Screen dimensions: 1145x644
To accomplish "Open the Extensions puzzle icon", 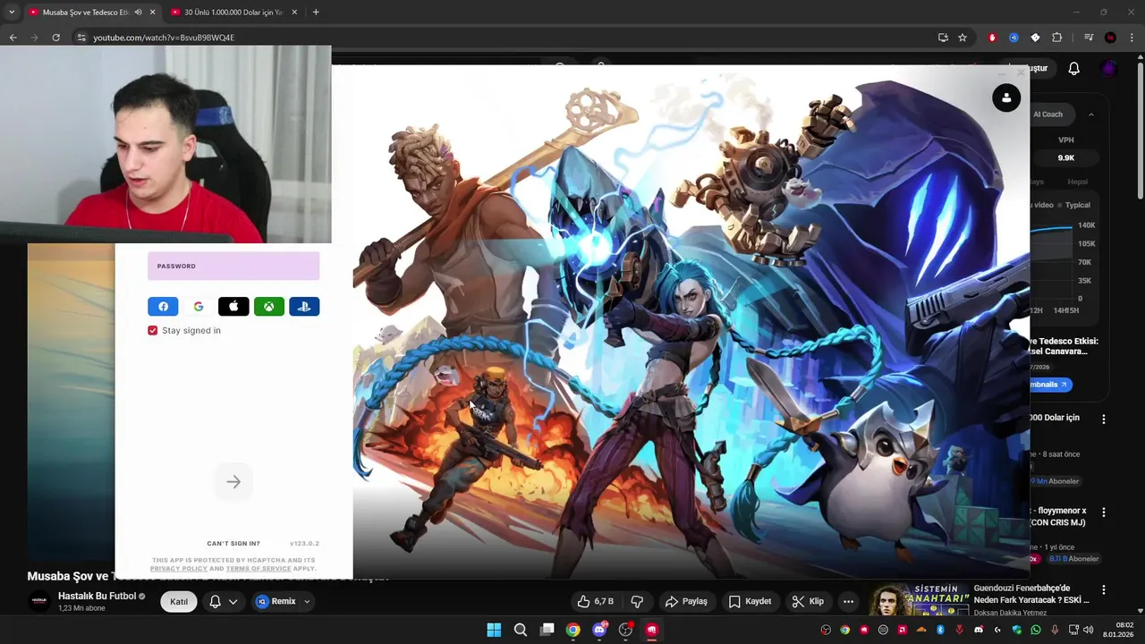I will pyautogui.click(x=1057, y=38).
